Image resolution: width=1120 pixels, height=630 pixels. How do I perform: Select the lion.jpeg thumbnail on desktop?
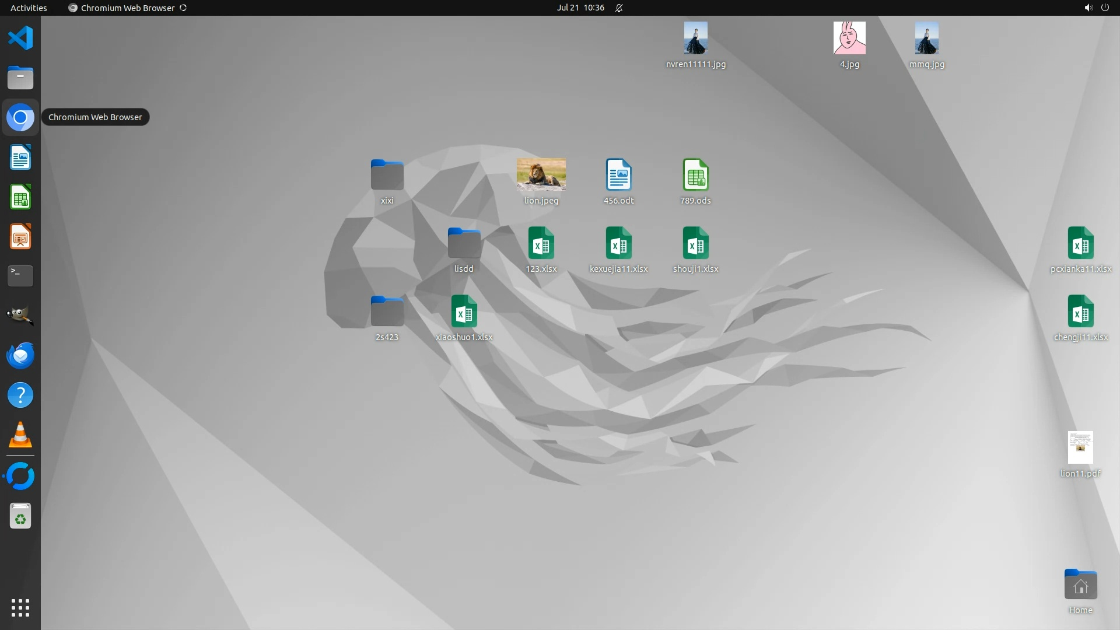[541, 175]
